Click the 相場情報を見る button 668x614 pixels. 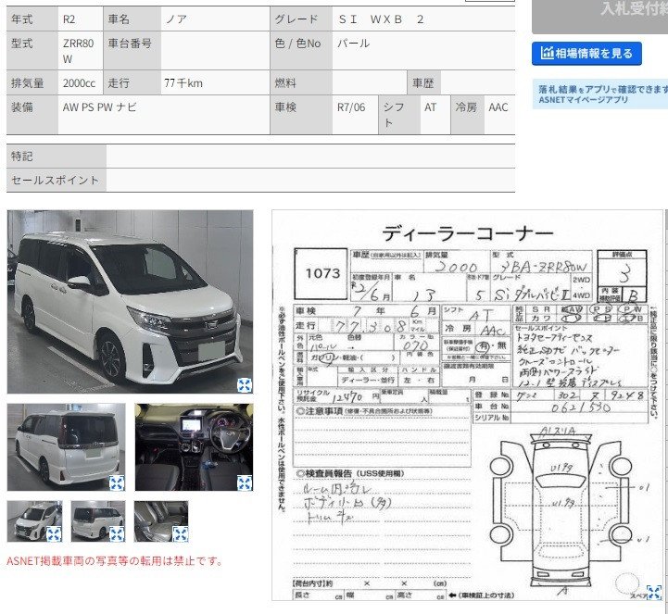pos(586,53)
